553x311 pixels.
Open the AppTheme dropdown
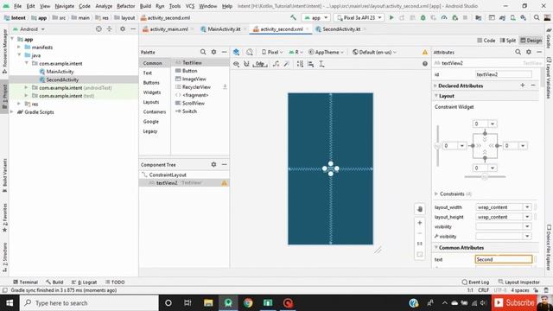point(326,52)
